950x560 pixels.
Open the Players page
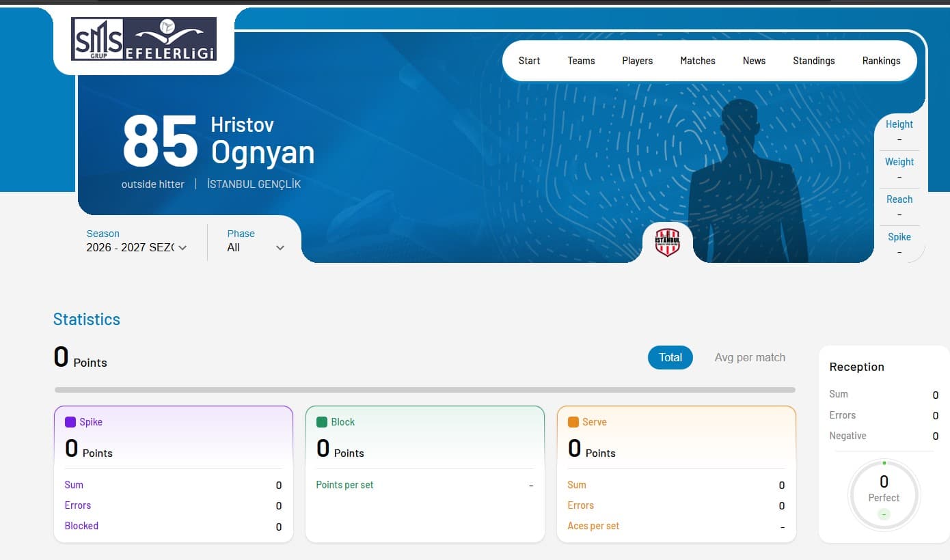point(638,61)
